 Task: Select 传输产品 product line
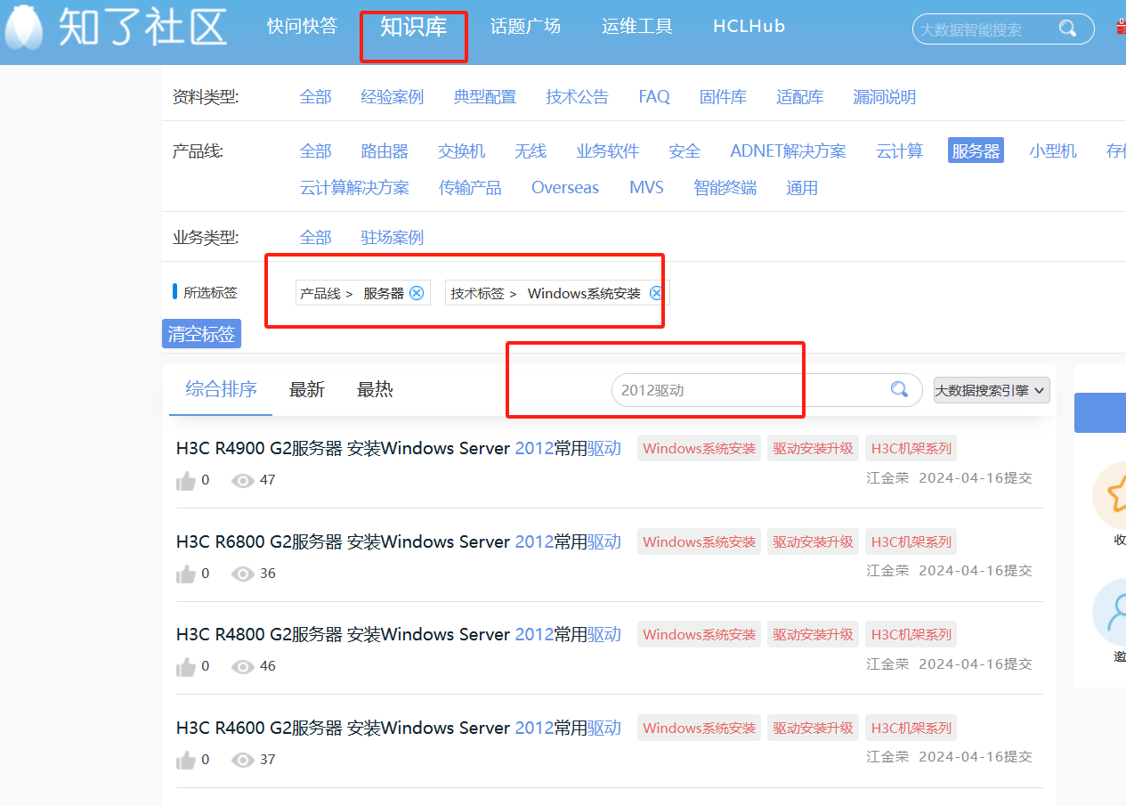click(470, 188)
